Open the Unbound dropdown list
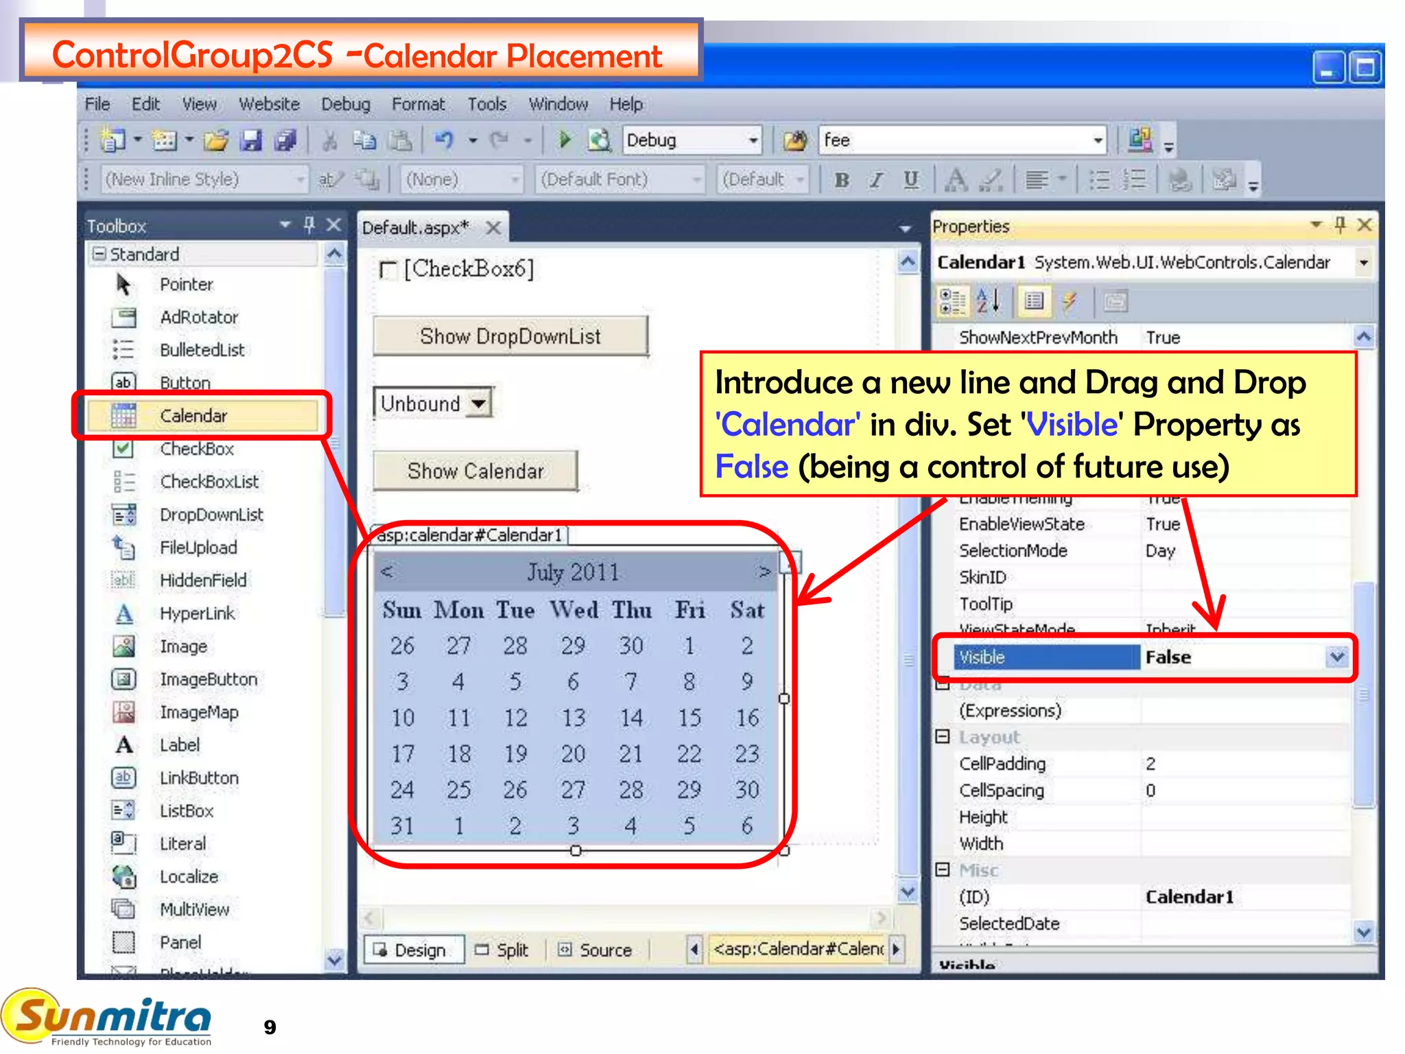1405x1054 pixels. (x=479, y=403)
